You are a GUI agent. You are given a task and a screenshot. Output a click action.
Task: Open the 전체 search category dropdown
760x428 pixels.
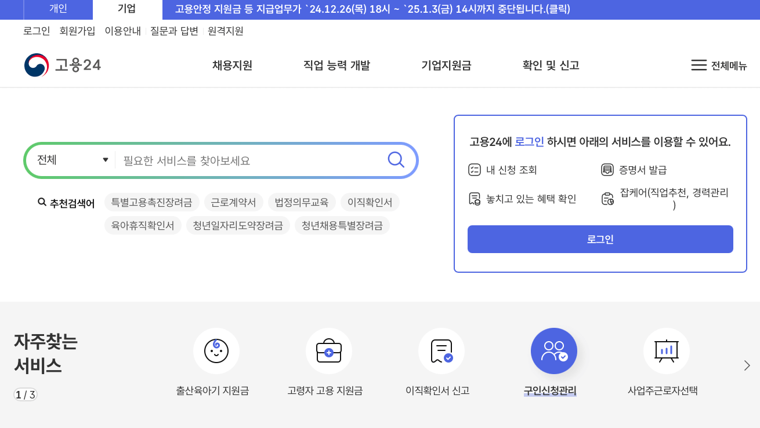tap(70, 160)
